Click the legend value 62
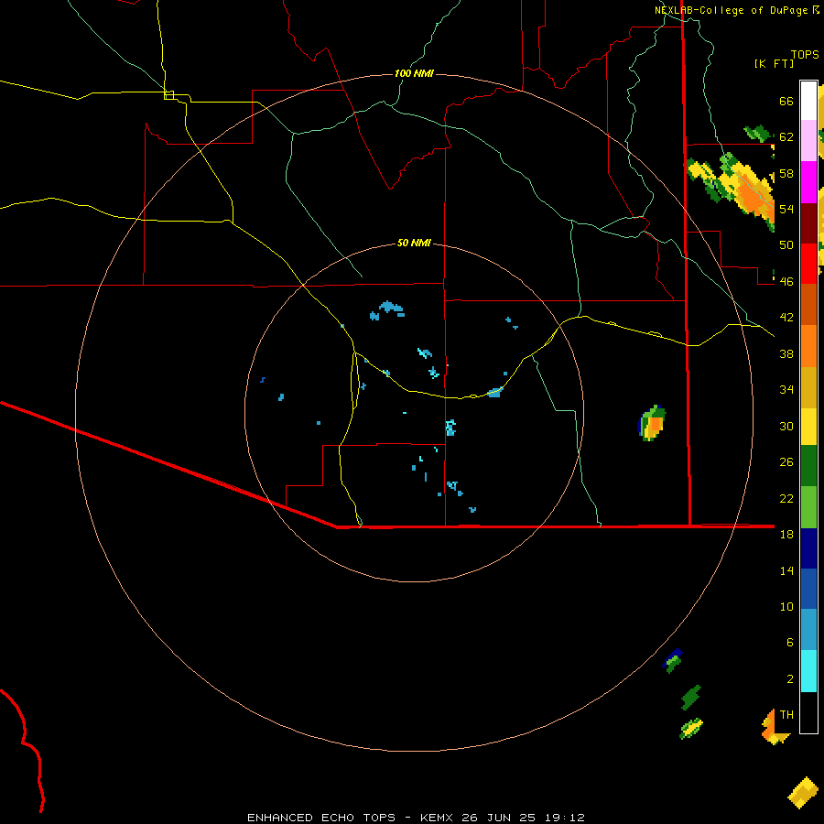This screenshot has width=824, height=824. coord(786,137)
